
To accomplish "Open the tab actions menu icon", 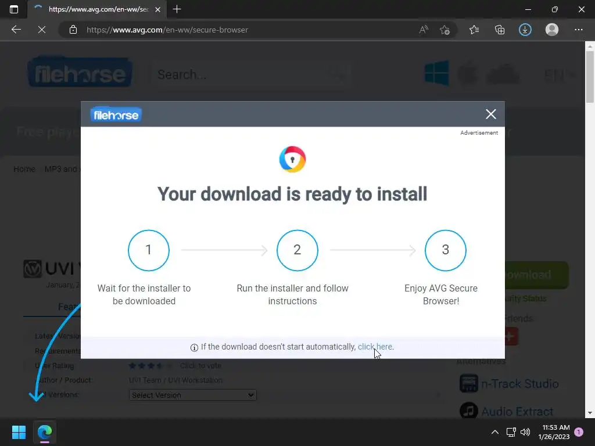I will (14, 9).
